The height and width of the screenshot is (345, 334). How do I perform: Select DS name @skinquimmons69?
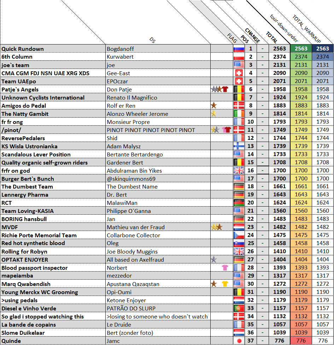(x=131, y=179)
